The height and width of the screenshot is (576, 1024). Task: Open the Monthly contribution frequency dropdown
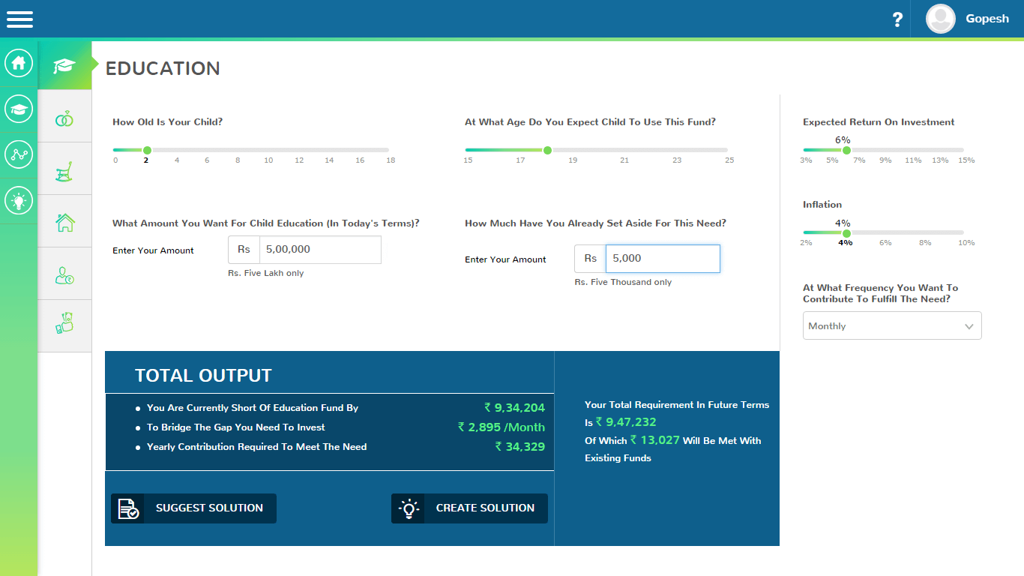tap(891, 326)
